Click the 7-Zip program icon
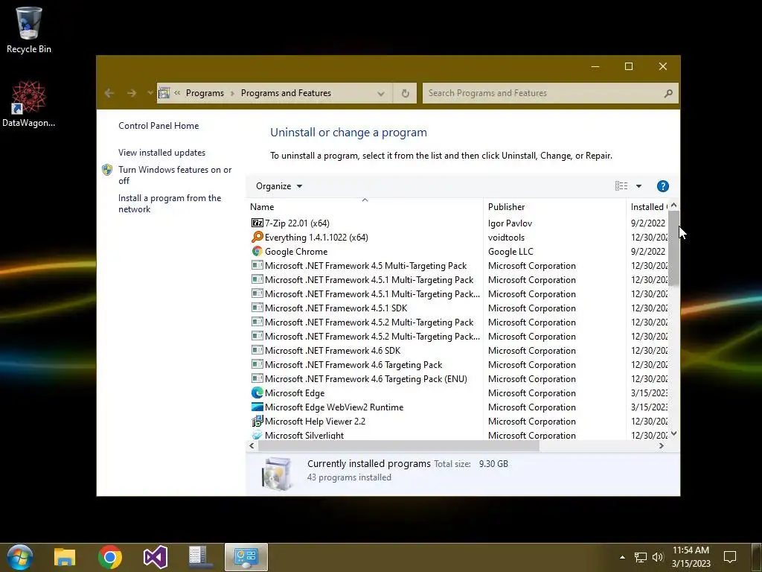The height and width of the screenshot is (572, 762). click(x=257, y=223)
